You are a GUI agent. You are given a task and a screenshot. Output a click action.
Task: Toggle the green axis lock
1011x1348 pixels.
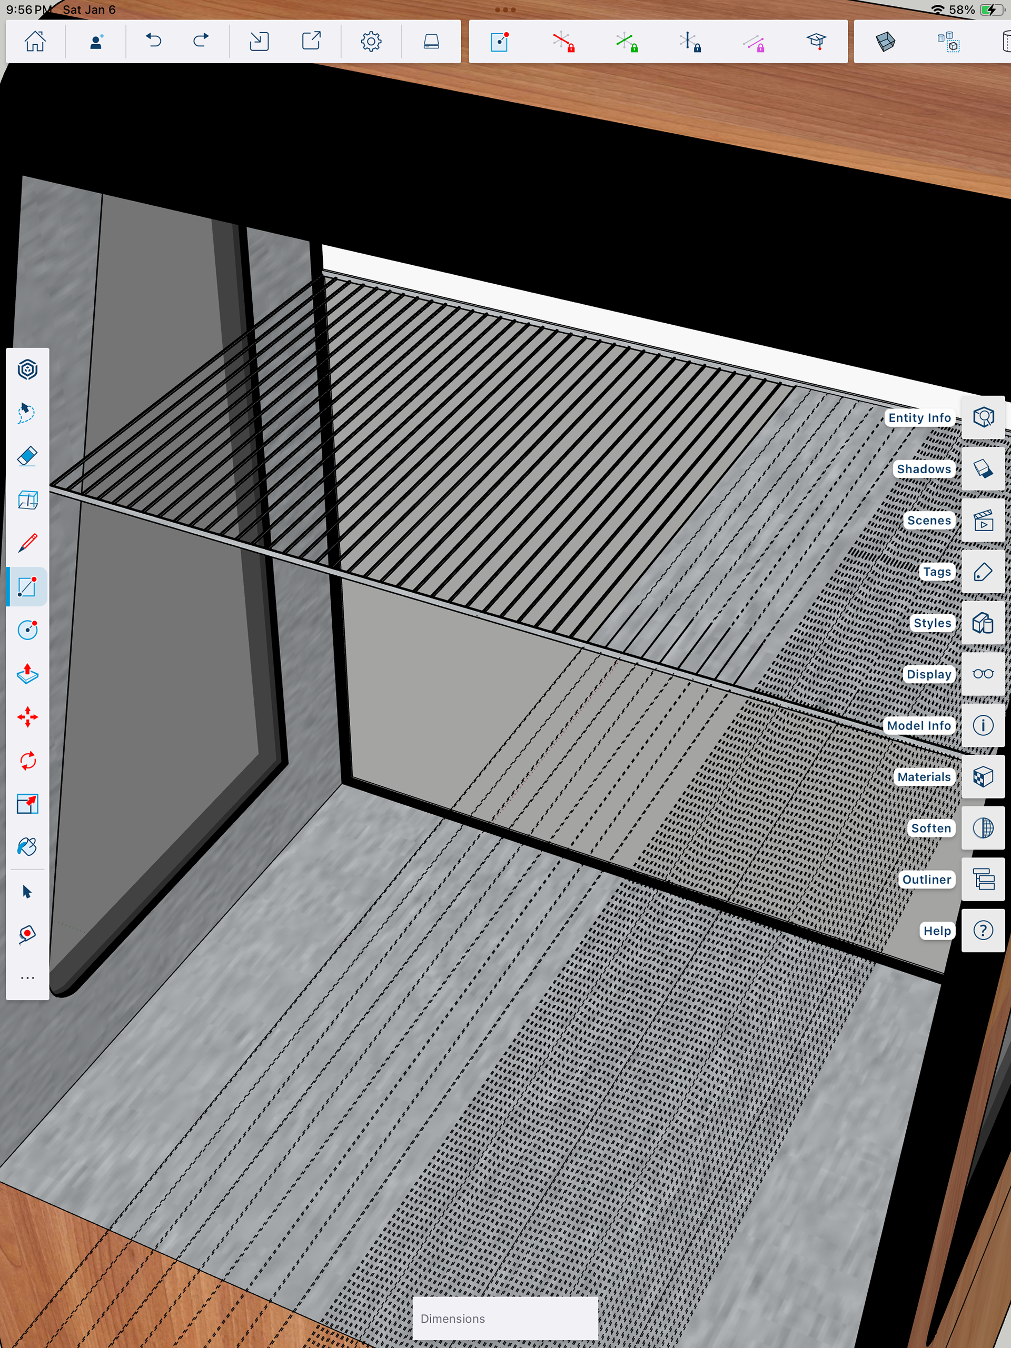click(626, 42)
